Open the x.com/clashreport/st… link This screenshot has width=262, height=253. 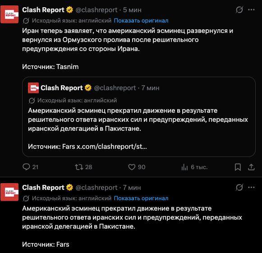click(x=112, y=147)
